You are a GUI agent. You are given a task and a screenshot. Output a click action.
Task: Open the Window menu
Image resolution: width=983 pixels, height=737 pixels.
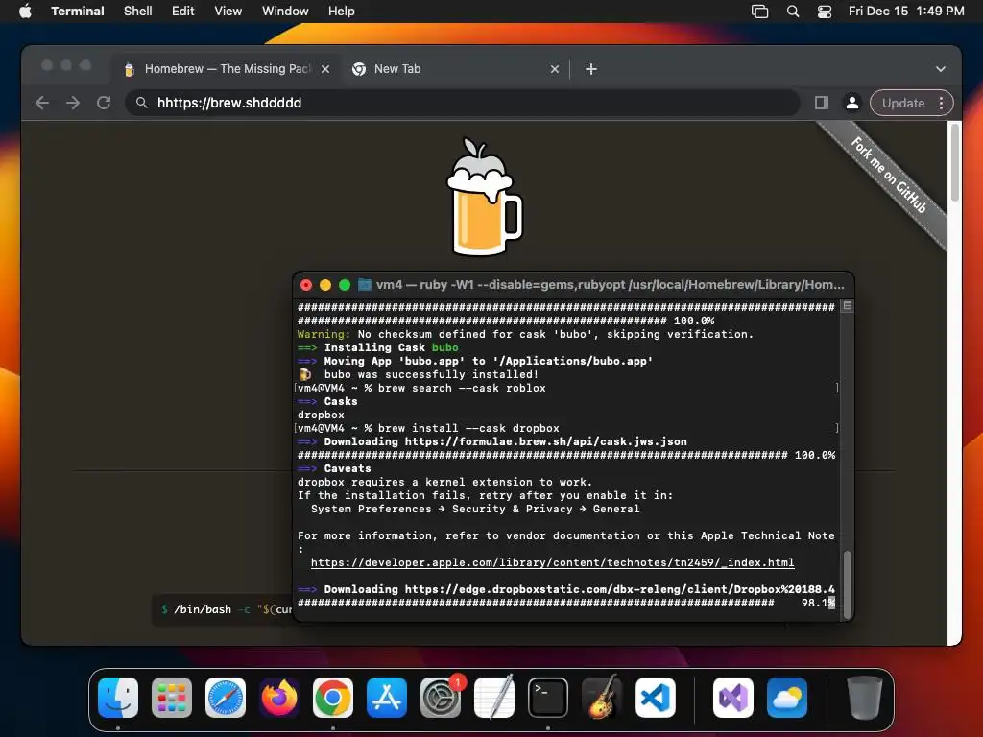click(284, 11)
